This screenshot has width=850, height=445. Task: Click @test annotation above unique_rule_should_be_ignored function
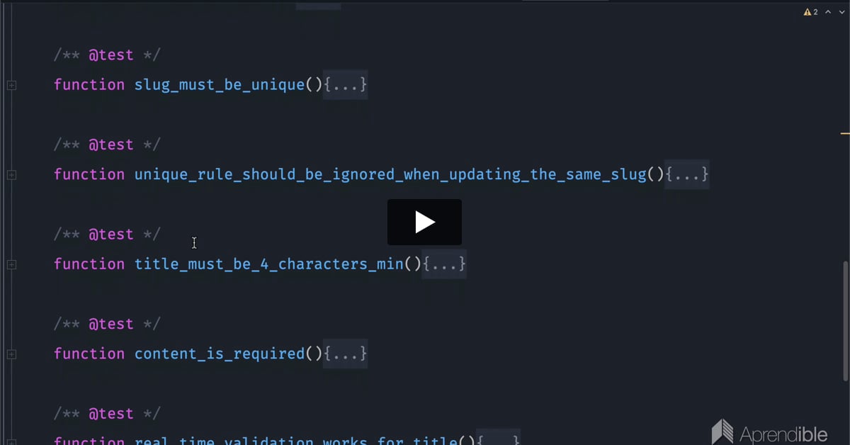pos(111,145)
